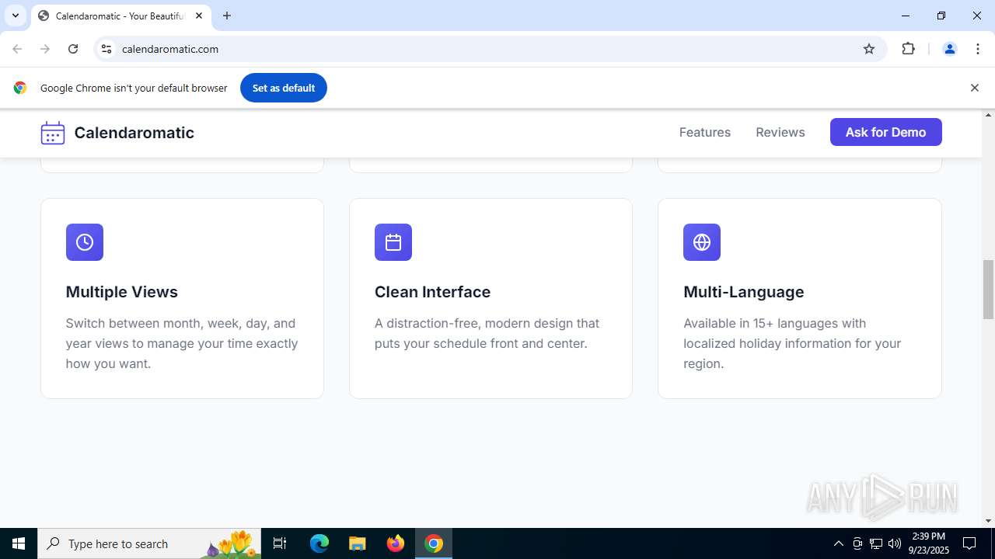This screenshot has height=559, width=995.
Task: Open the Chrome extensions puzzle icon
Action: pyautogui.click(x=908, y=49)
